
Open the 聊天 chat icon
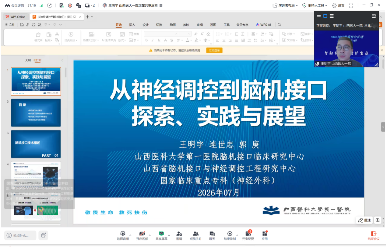(212, 235)
